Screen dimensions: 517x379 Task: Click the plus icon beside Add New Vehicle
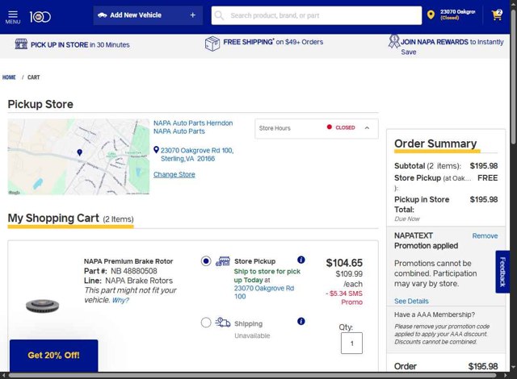[192, 15]
